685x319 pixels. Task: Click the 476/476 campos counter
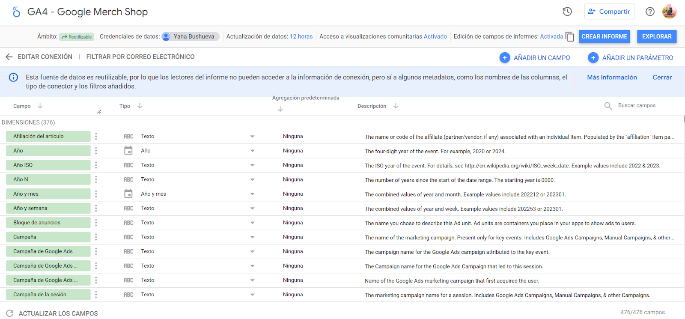(x=643, y=313)
